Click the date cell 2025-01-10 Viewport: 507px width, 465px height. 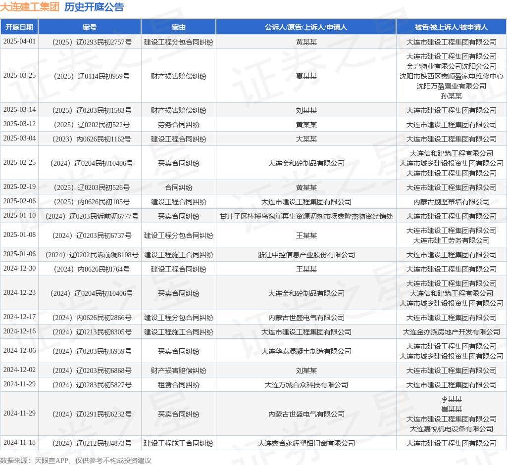click(19, 215)
